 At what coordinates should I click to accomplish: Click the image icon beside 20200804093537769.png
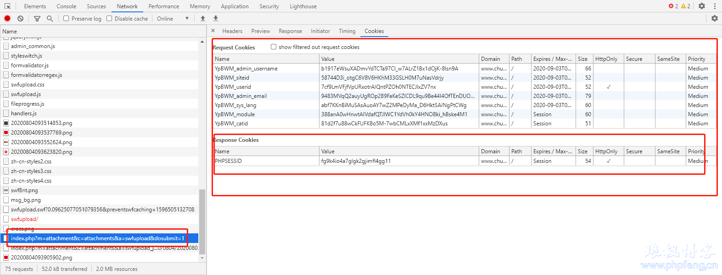tap(6, 133)
